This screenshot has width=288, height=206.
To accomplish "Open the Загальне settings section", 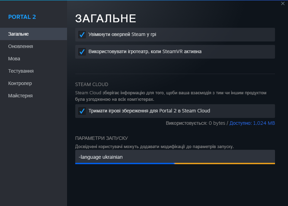I will tap(34, 34).
